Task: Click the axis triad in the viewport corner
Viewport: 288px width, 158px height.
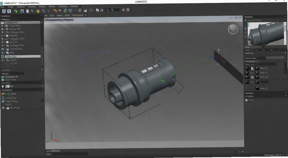Action: [52, 138]
